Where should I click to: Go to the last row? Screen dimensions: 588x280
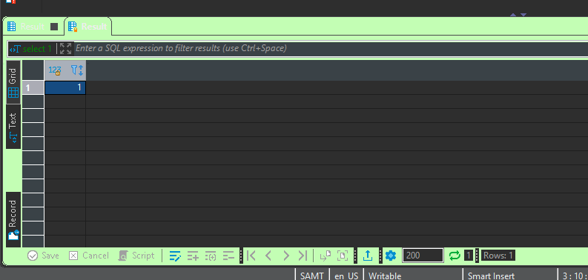click(x=303, y=256)
